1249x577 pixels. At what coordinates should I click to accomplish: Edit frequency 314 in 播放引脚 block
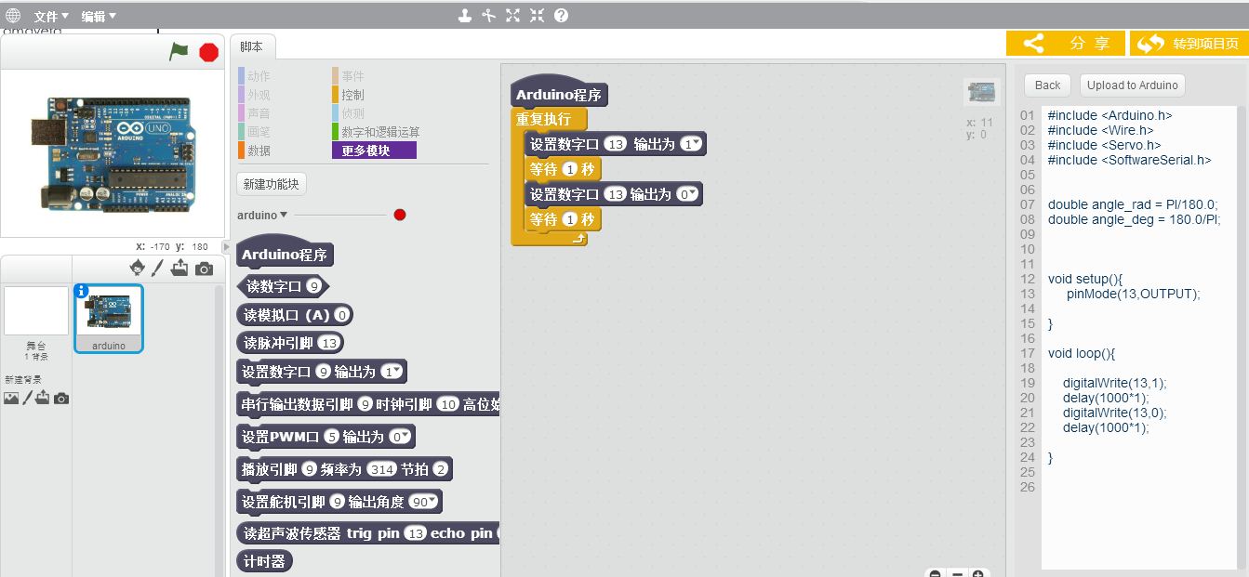pos(382,469)
